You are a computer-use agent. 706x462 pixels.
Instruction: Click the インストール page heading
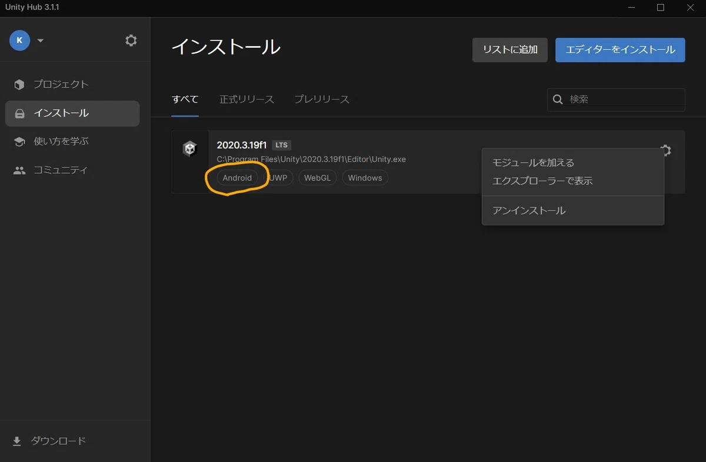point(226,48)
